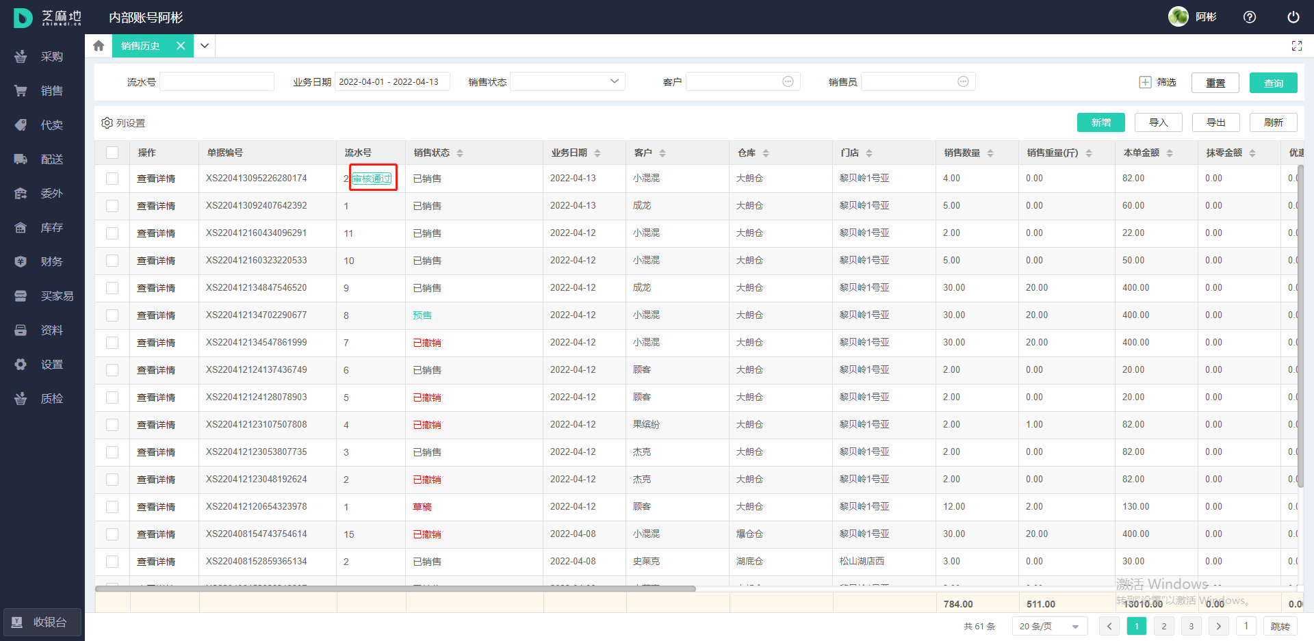Click the 芝麻地 logo

47,17
